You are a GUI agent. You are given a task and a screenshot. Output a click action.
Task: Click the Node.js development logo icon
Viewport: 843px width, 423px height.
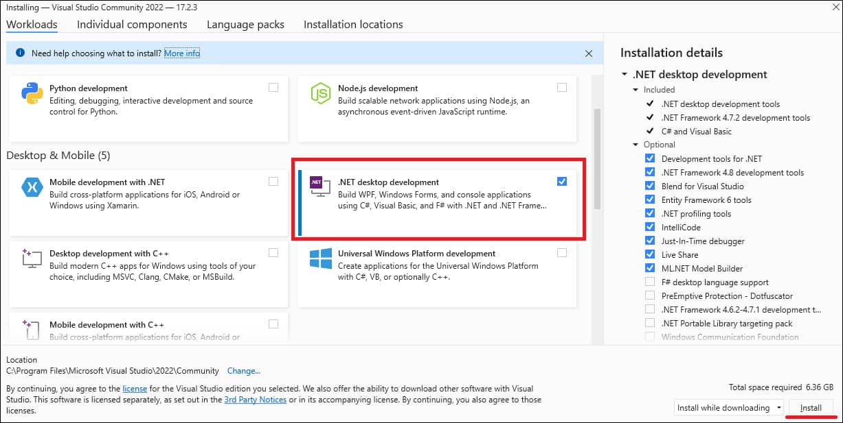point(321,93)
